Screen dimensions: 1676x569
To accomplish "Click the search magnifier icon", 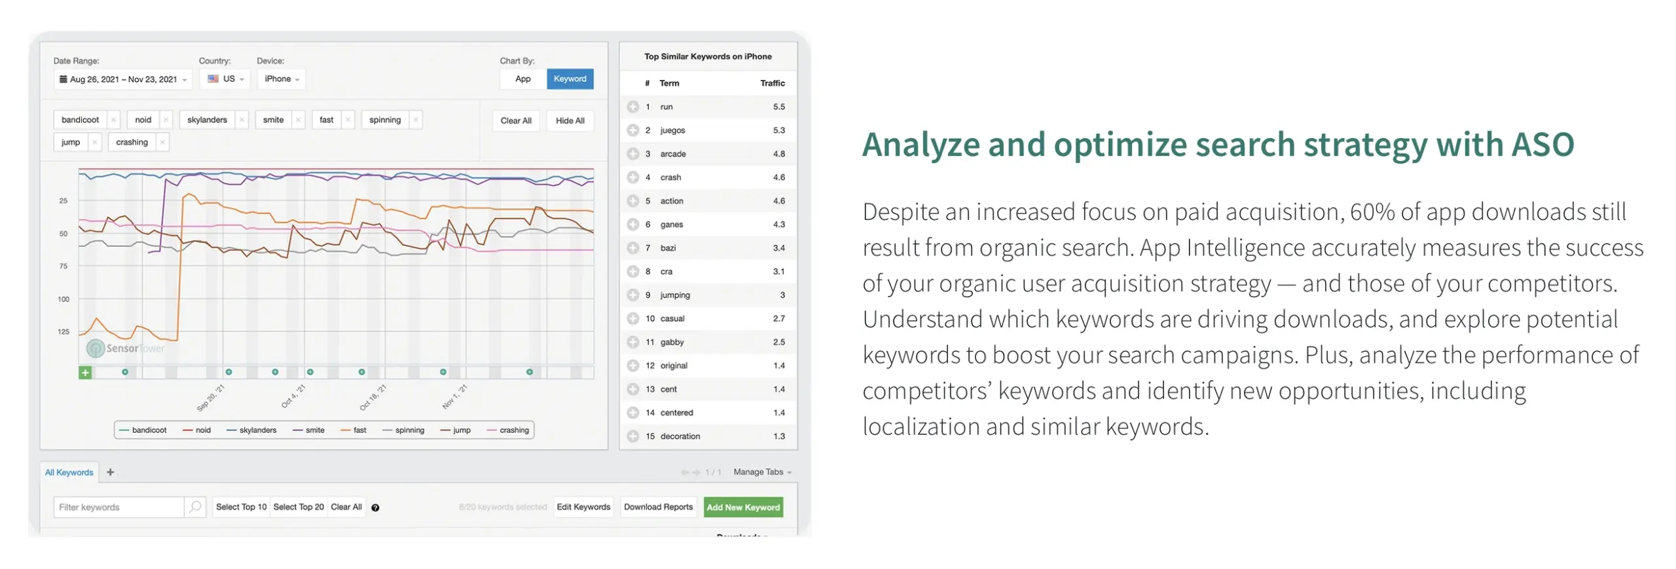I will tap(194, 506).
